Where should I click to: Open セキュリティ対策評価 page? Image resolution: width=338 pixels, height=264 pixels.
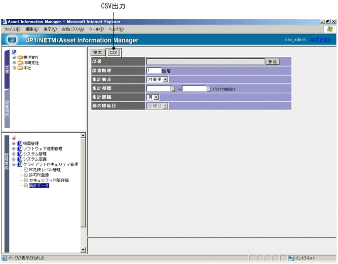coord(49,181)
